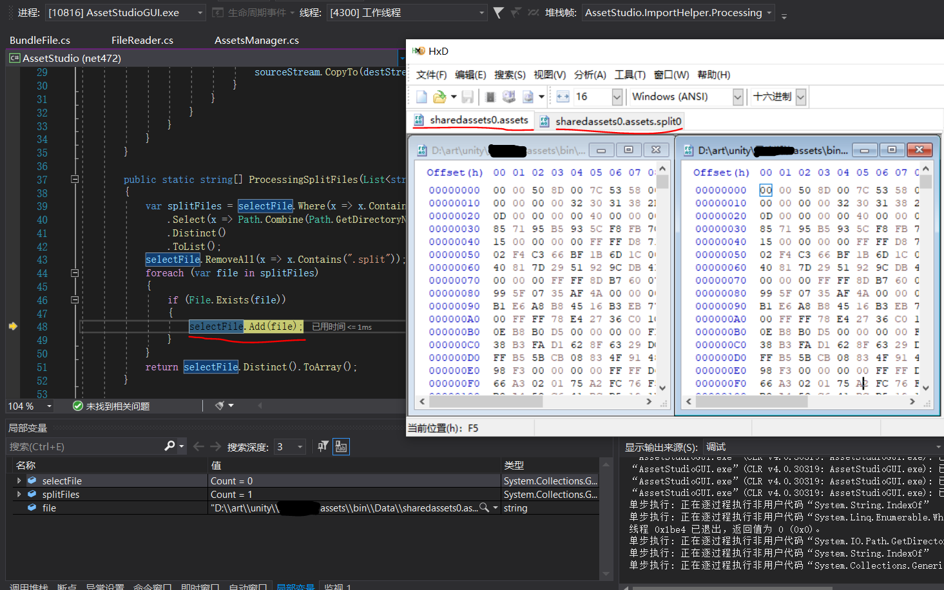Toggle the highlighted view button in locals toolbar
The width and height of the screenshot is (944, 590).
(341, 446)
